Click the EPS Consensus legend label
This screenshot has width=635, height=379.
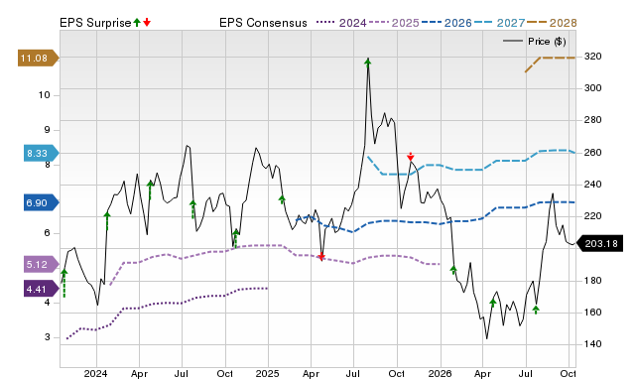click(x=263, y=23)
